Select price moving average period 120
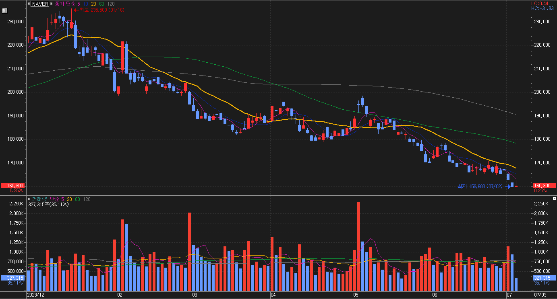Image resolution: width=557 pixels, height=299 pixels. tap(110, 4)
